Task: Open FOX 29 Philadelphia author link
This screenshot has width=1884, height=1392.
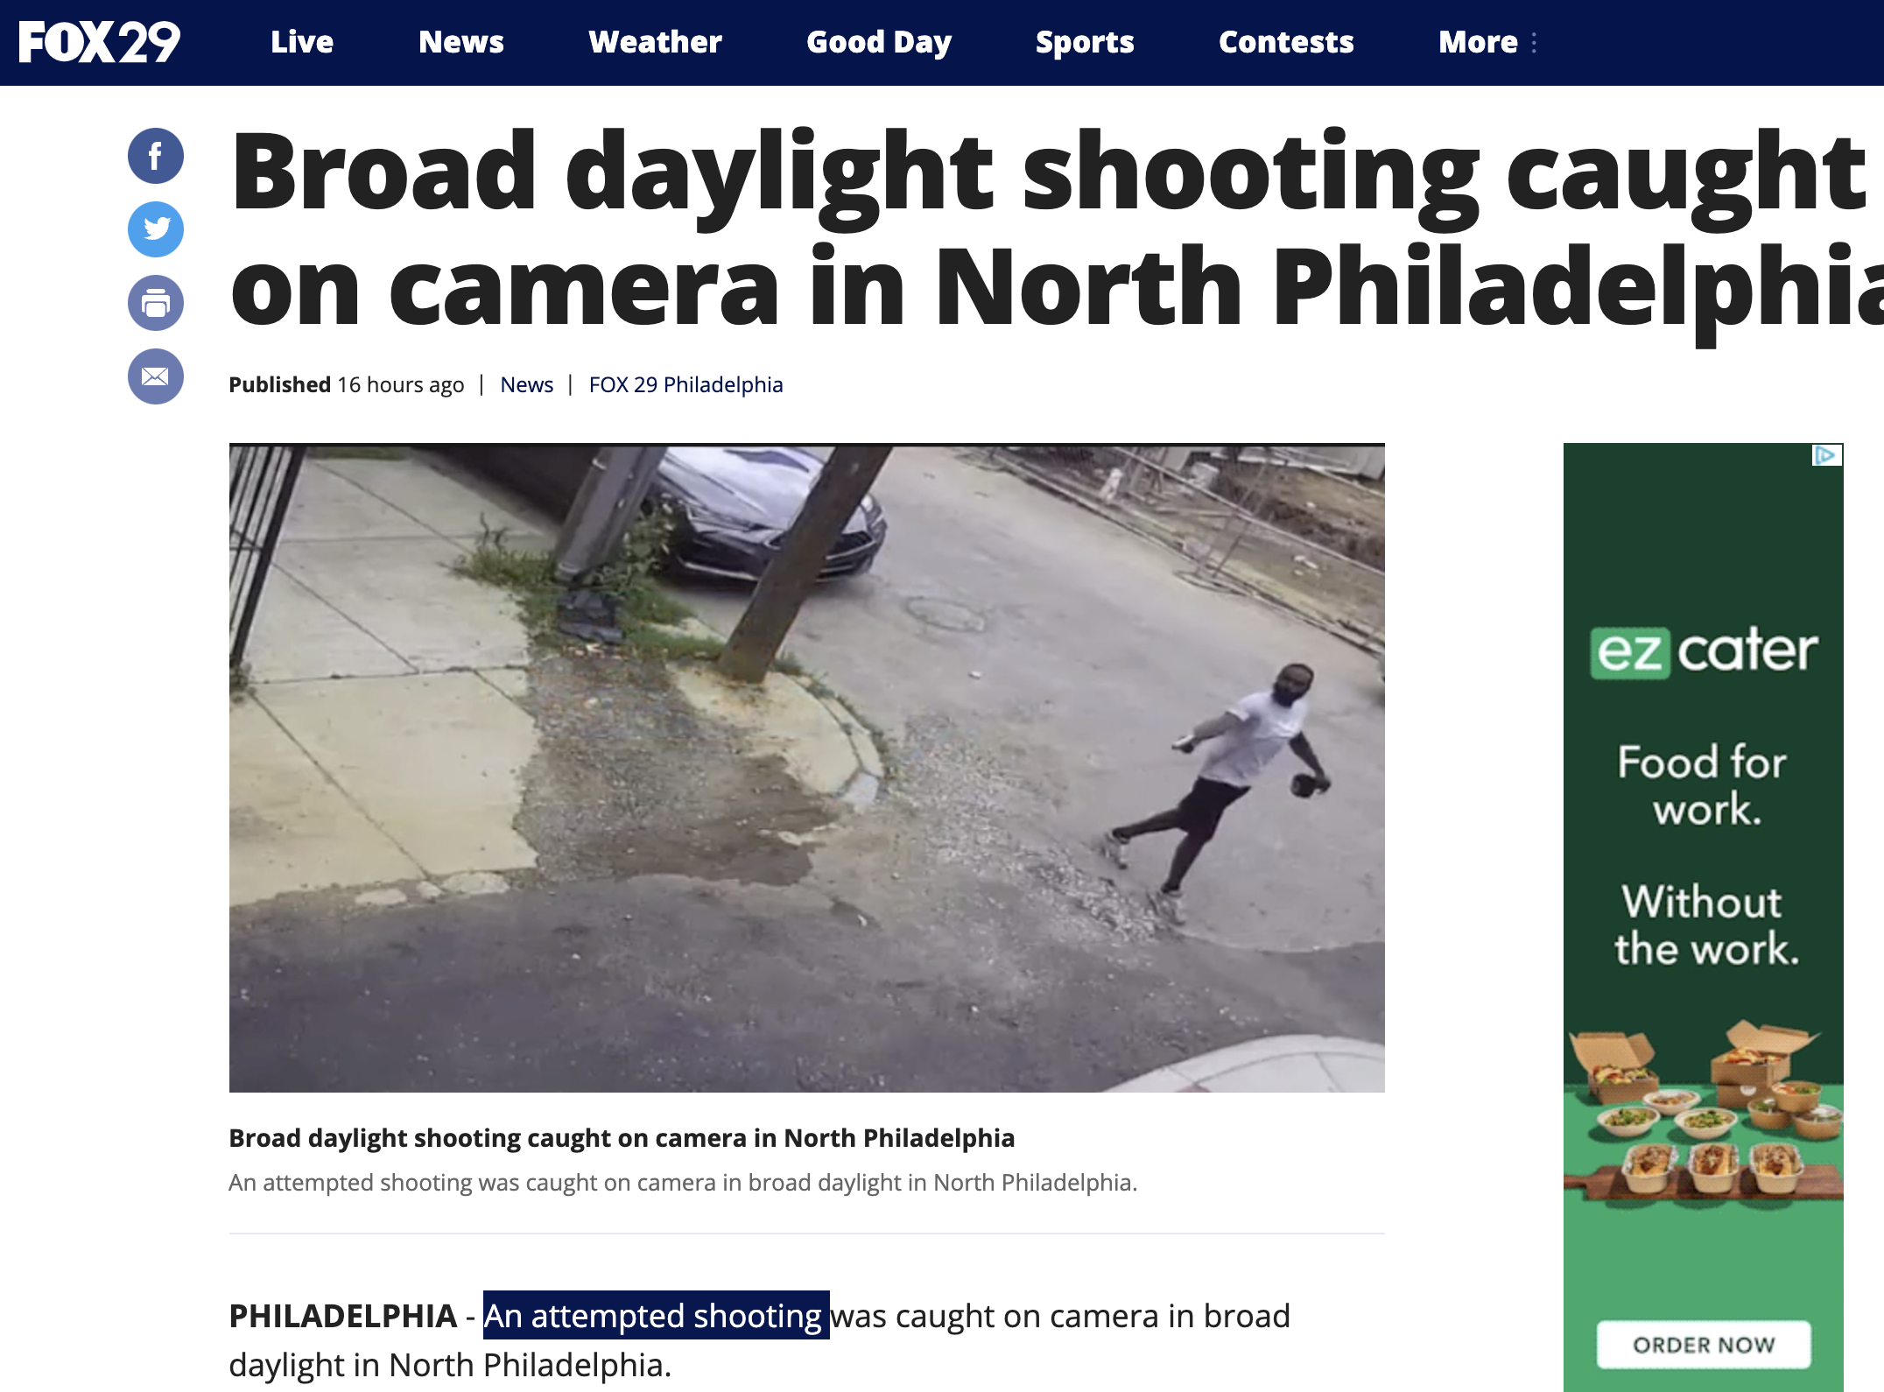Action: tap(685, 384)
